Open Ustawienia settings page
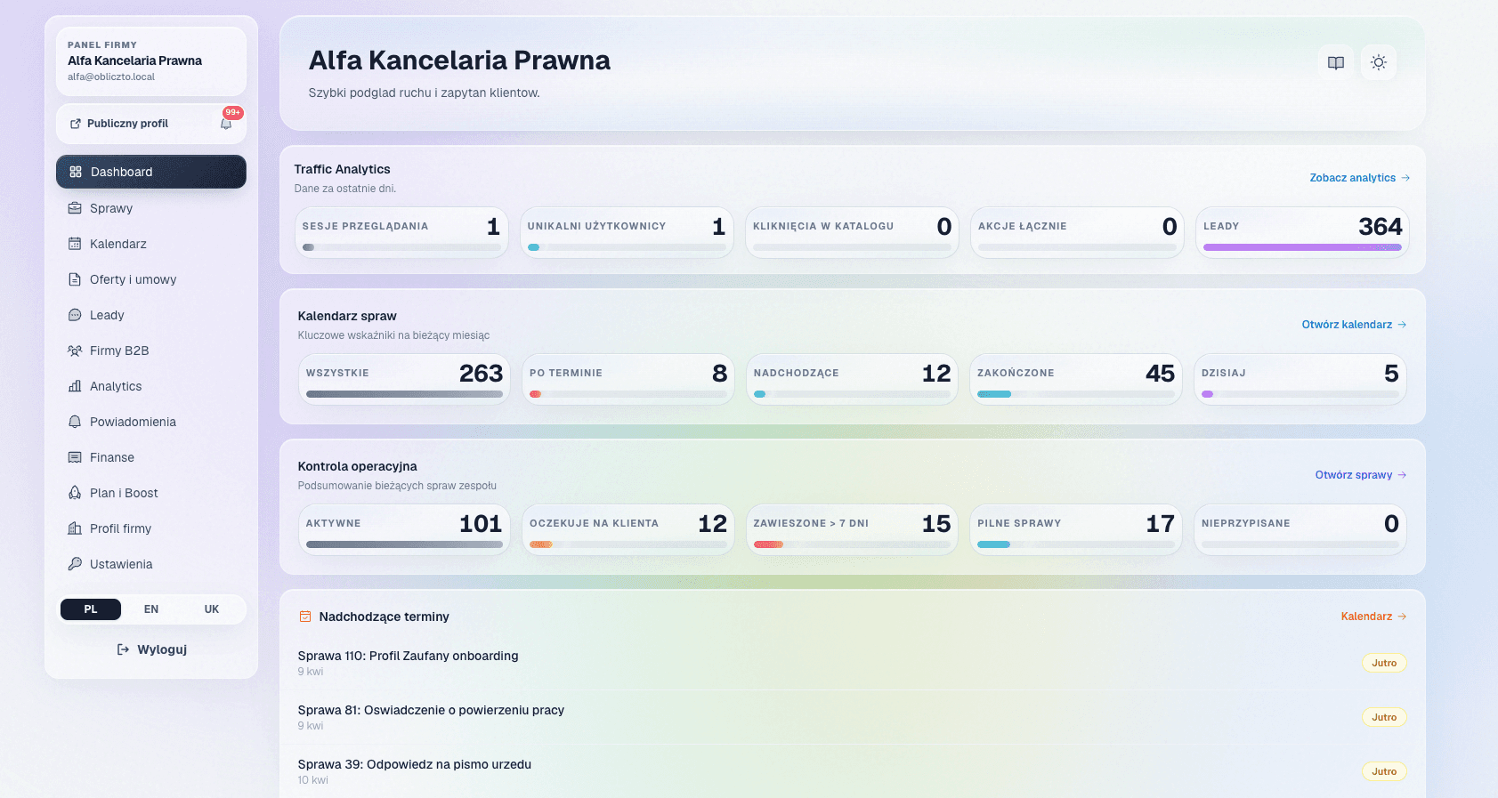The height and width of the screenshot is (798, 1498). (151, 564)
